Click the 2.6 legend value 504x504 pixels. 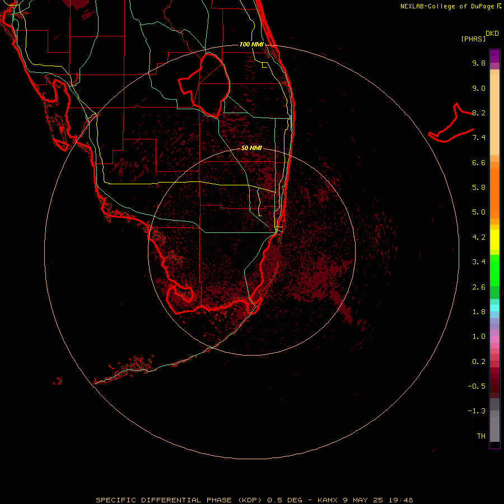click(479, 287)
